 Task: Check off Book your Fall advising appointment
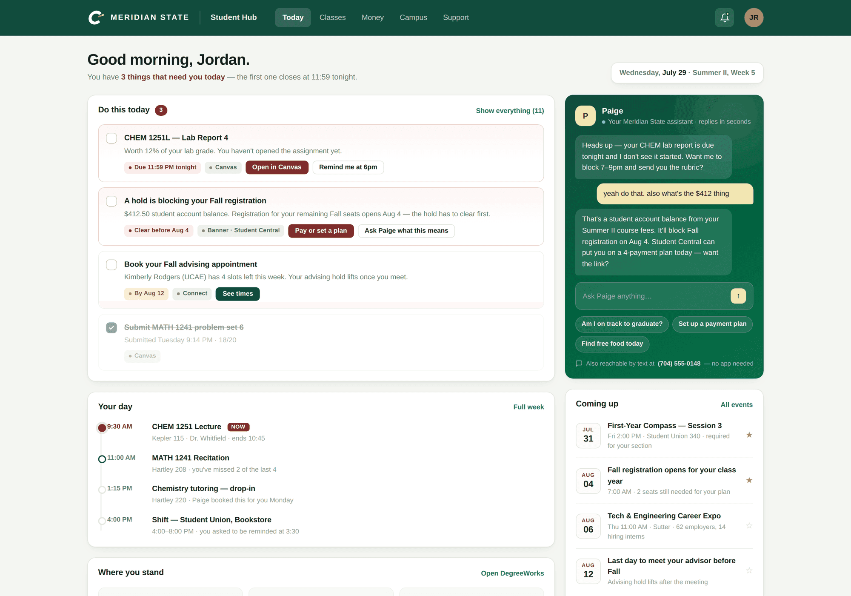[111, 264]
